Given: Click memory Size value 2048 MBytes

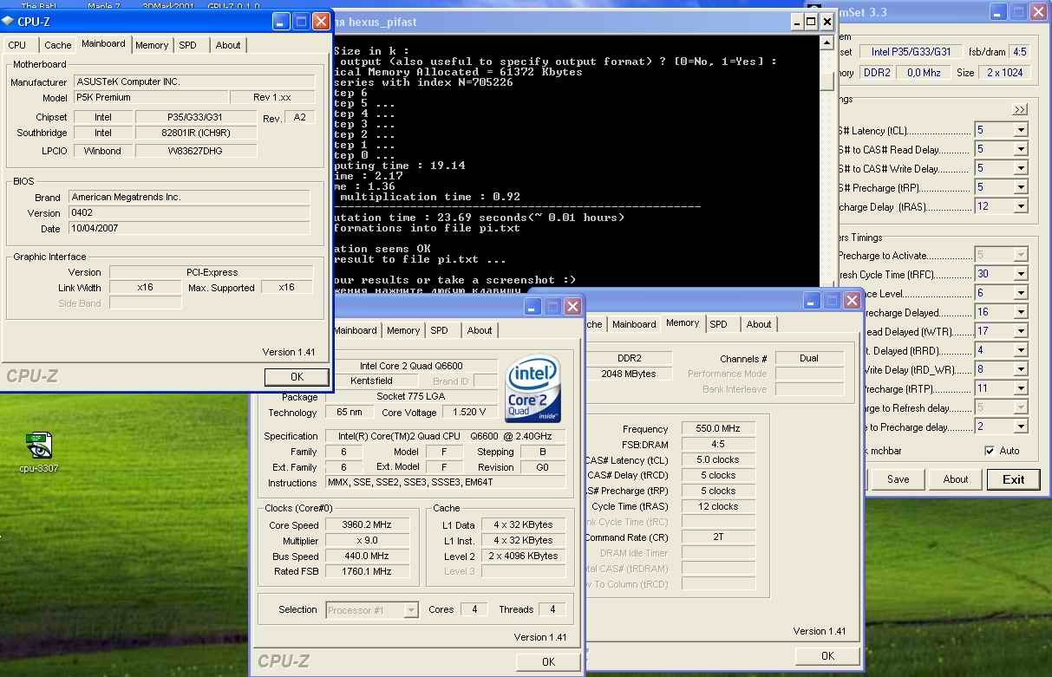Looking at the screenshot, I should point(629,374).
